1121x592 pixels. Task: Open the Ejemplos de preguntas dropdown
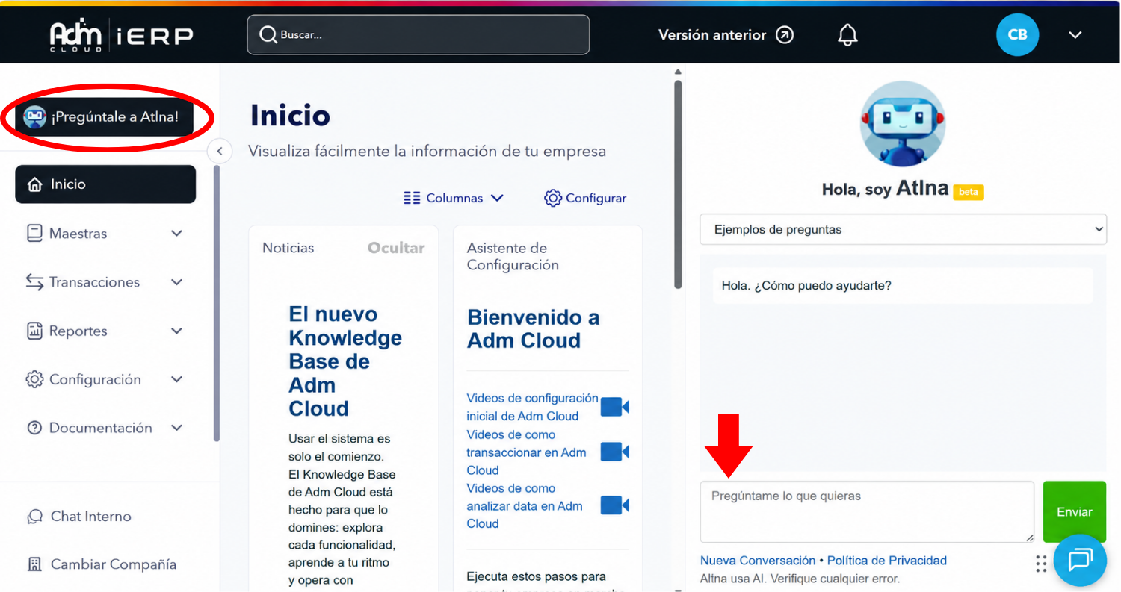point(903,229)
